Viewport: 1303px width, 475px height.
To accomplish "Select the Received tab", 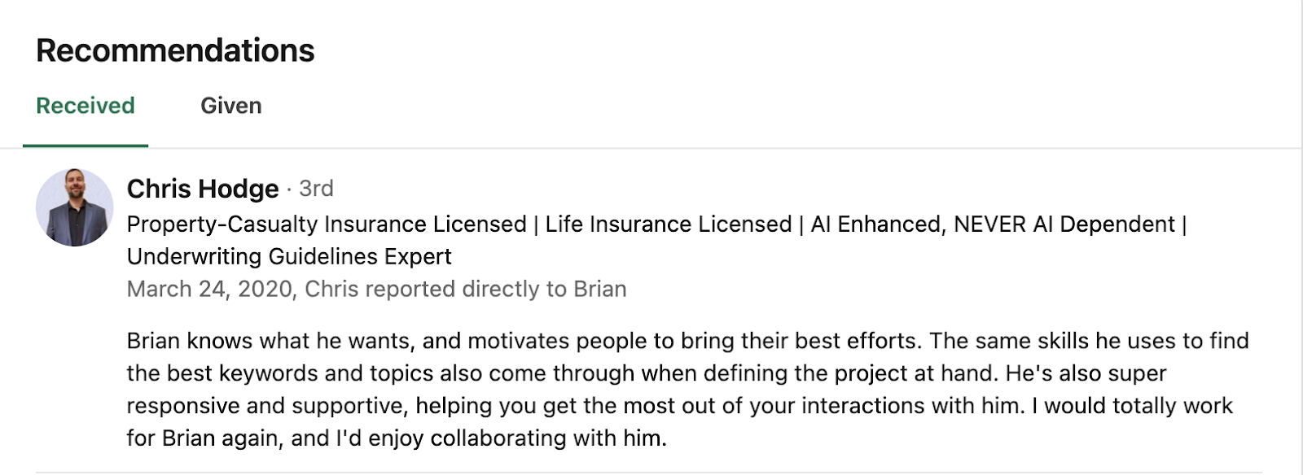I will coord(85,106).
